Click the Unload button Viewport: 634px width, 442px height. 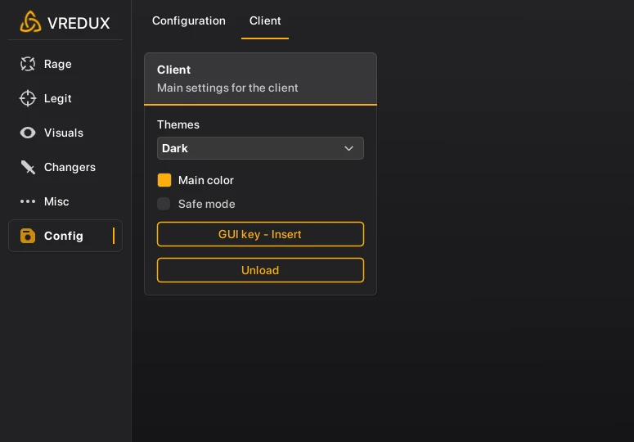(x=260, y=270)
